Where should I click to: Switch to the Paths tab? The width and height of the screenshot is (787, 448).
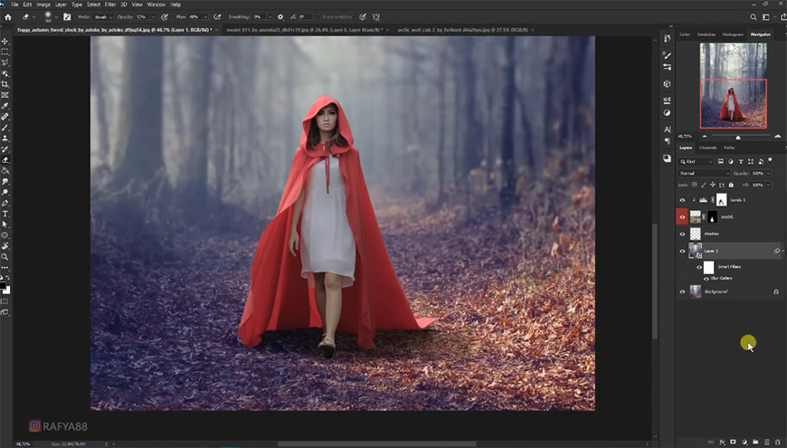[x=729, y=148]
